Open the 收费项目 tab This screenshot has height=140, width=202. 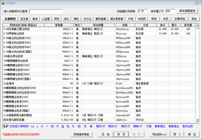pyautogui.click(x=180, y=19)
